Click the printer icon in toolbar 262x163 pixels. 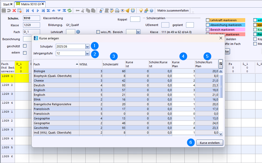[x=117, y=11]
